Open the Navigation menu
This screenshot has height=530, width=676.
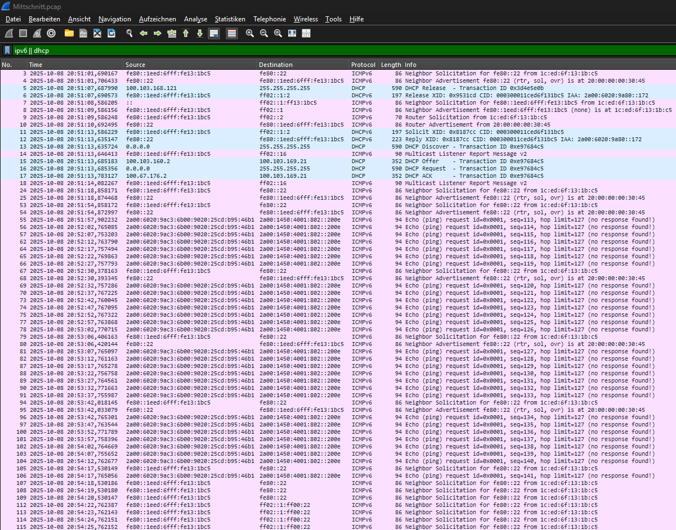coord(115,19)
